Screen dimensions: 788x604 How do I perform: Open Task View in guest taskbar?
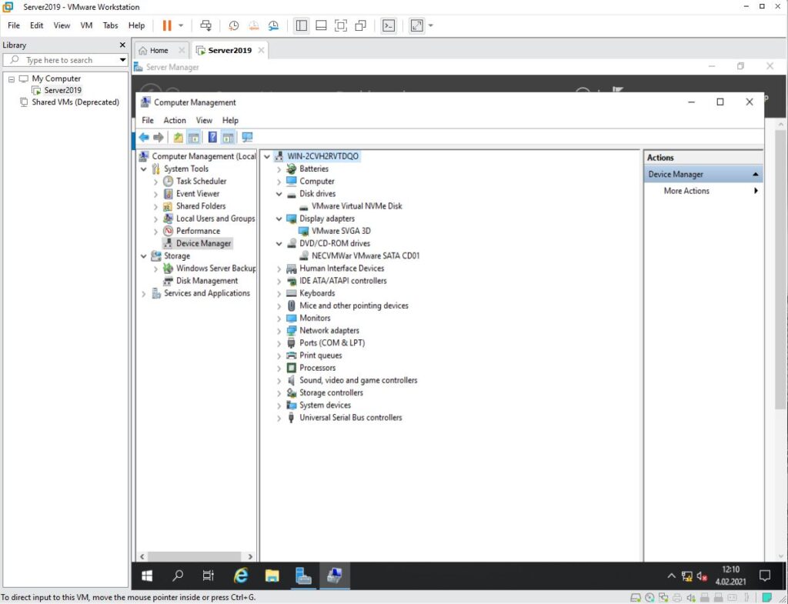coord(209,576)
